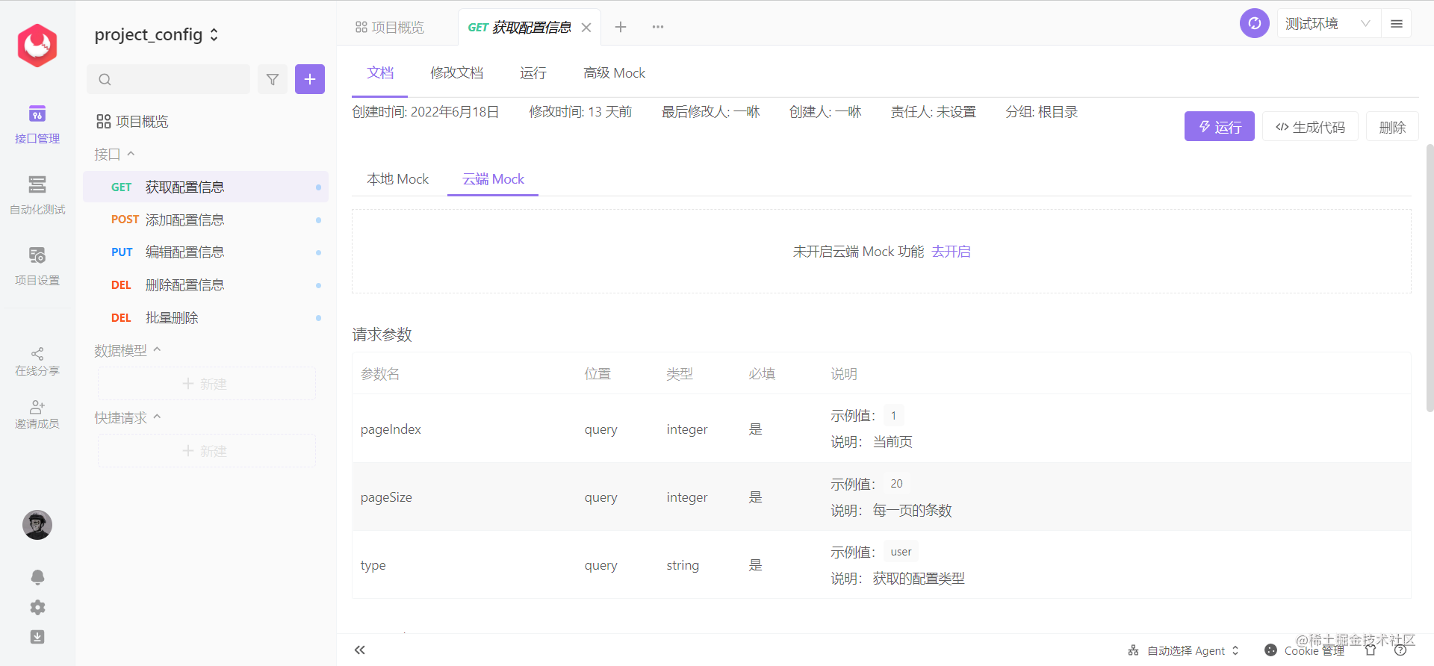The image size is (1434, 666).
Task: Select DEL 批量删除 interface
Action: click(x=206, y=318)
